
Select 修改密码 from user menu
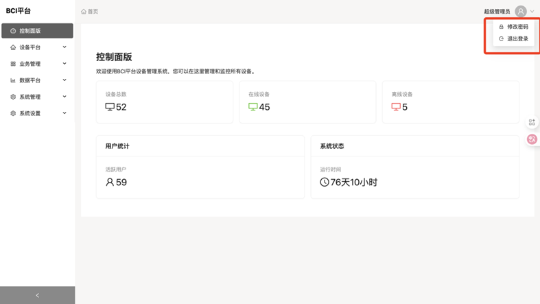pos(517,27)
